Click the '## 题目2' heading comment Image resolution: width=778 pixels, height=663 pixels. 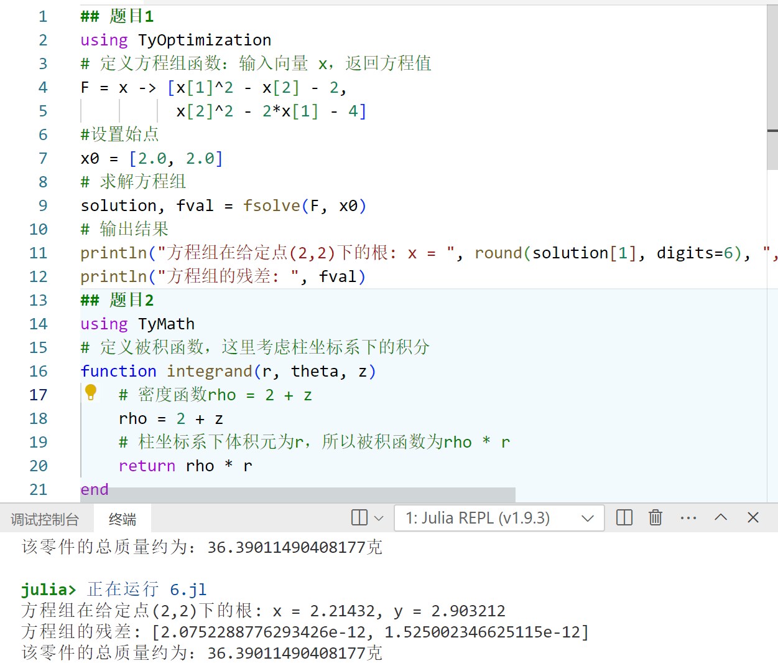point(118,300)
